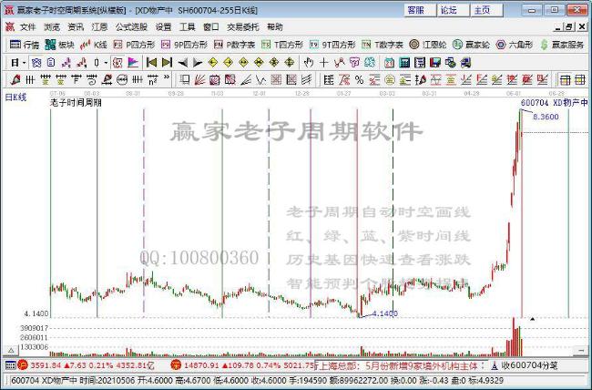Image resolution: width=592 pixels, height=390 pixels.
Task: Open the 工具 menu
Action: coord(187,27)
